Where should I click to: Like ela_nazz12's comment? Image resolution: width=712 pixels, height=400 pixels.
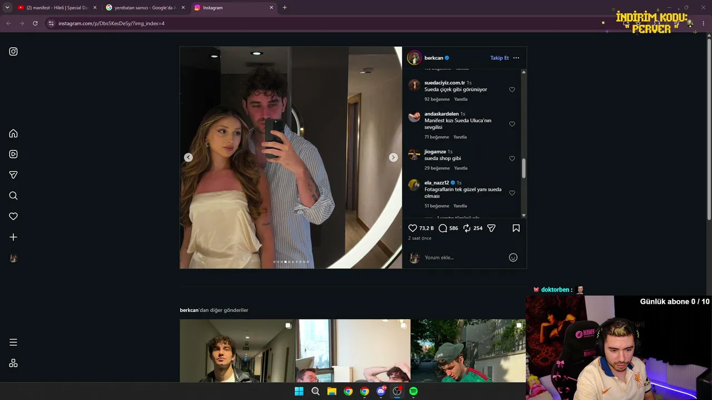click(x=512, y=193)
